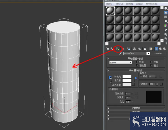This screenshot has height=130, width=168.
Task: Enable the 线框 wireframe checkbox
Action: pyautogui.click(x=137, y=62)
